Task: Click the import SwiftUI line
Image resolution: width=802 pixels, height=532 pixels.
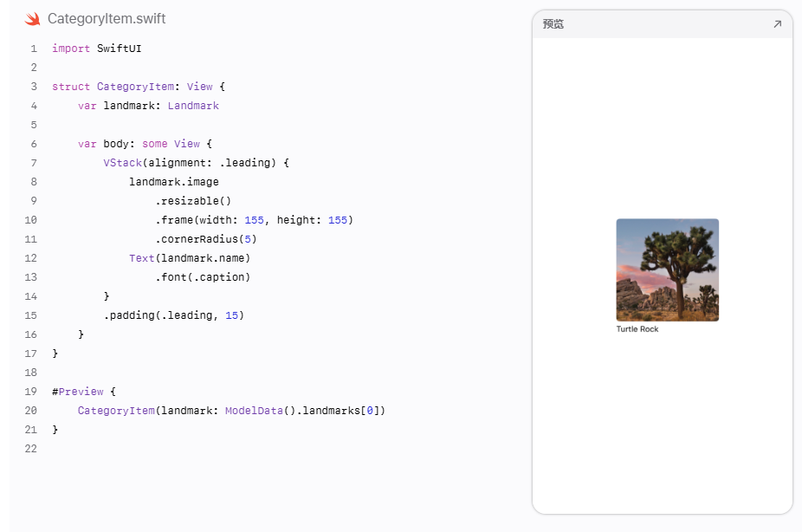Action: [x=97, y=49]
